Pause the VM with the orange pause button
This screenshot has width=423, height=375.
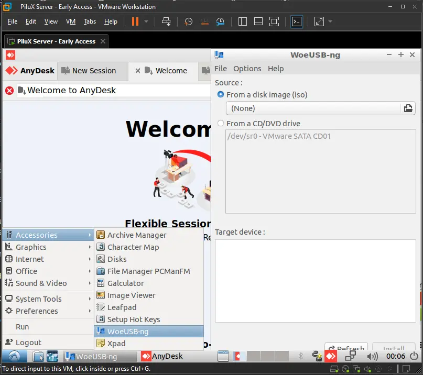click(135, 21)
